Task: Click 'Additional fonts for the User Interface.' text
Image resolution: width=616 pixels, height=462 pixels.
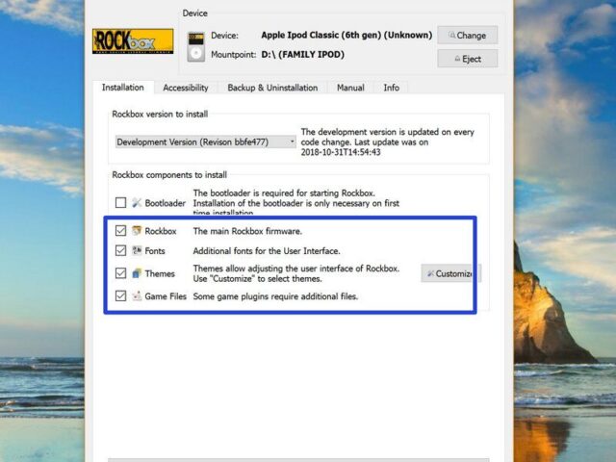Action: (x=267, y=250)
